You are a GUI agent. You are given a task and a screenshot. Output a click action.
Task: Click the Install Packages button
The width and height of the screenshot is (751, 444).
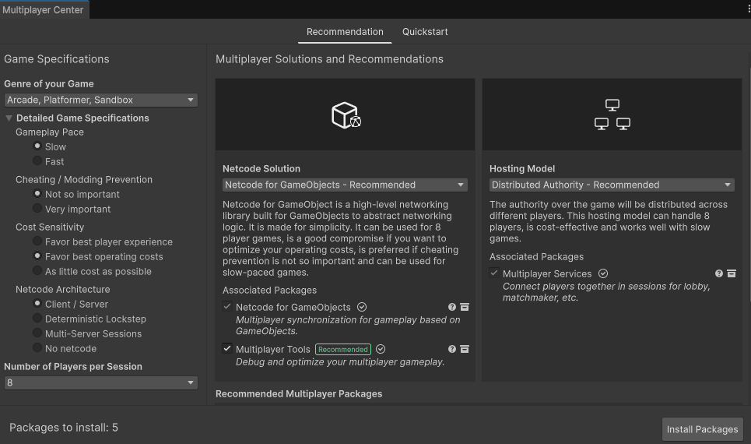point(702,429)
